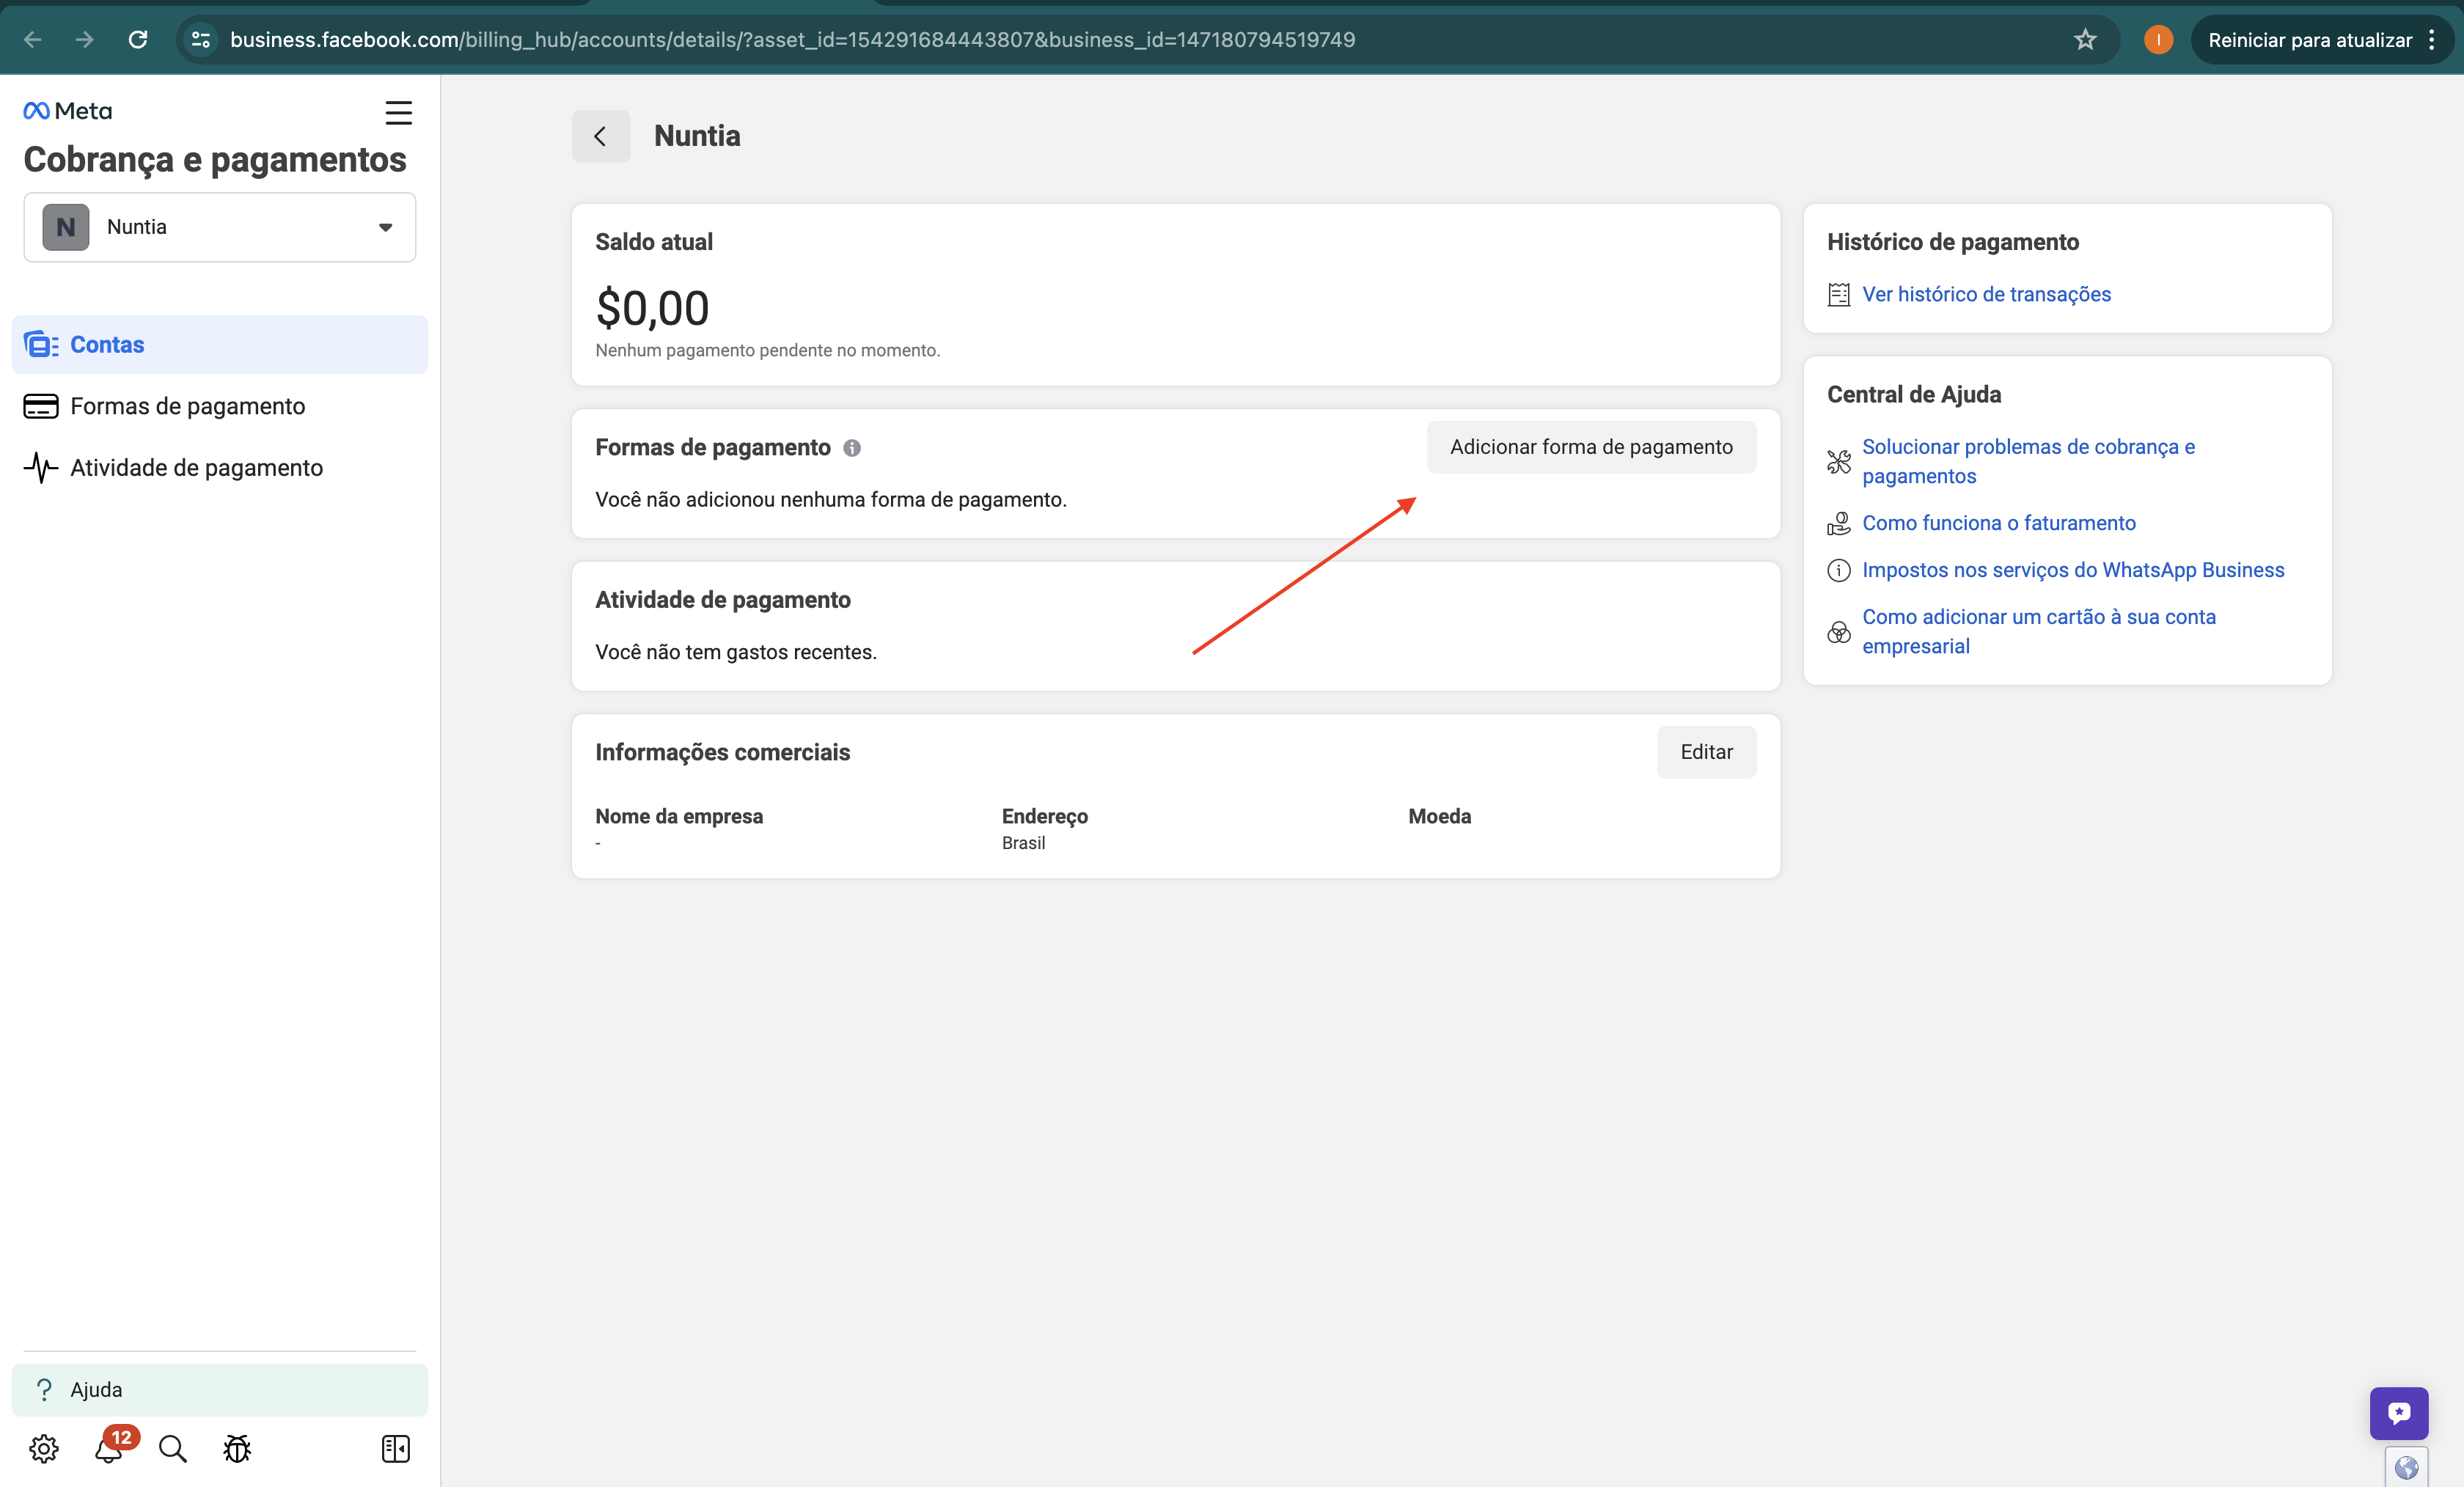Open site information icon in address bar
Image resolution: width=2464 pixels, height=1487 pixels.
click(x=201, y=39)
